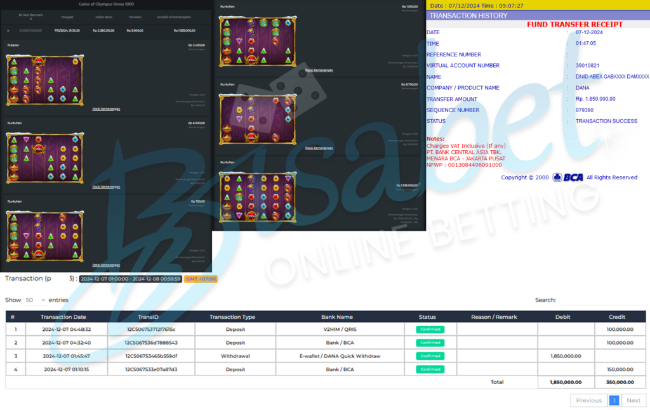The image size is (650, 410).
Task: Click the Saldo Baru Rp 2.080.210,00 value
Action: coord(103,30)
